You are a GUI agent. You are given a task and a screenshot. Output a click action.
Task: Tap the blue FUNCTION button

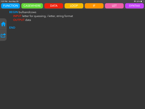[x=10, y=6]
